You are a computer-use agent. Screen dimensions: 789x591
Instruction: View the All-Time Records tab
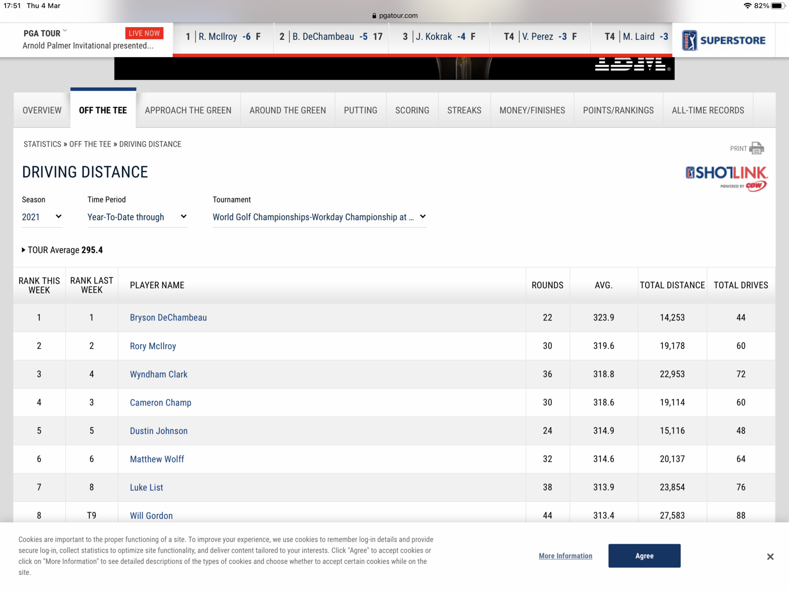(708, 110)
